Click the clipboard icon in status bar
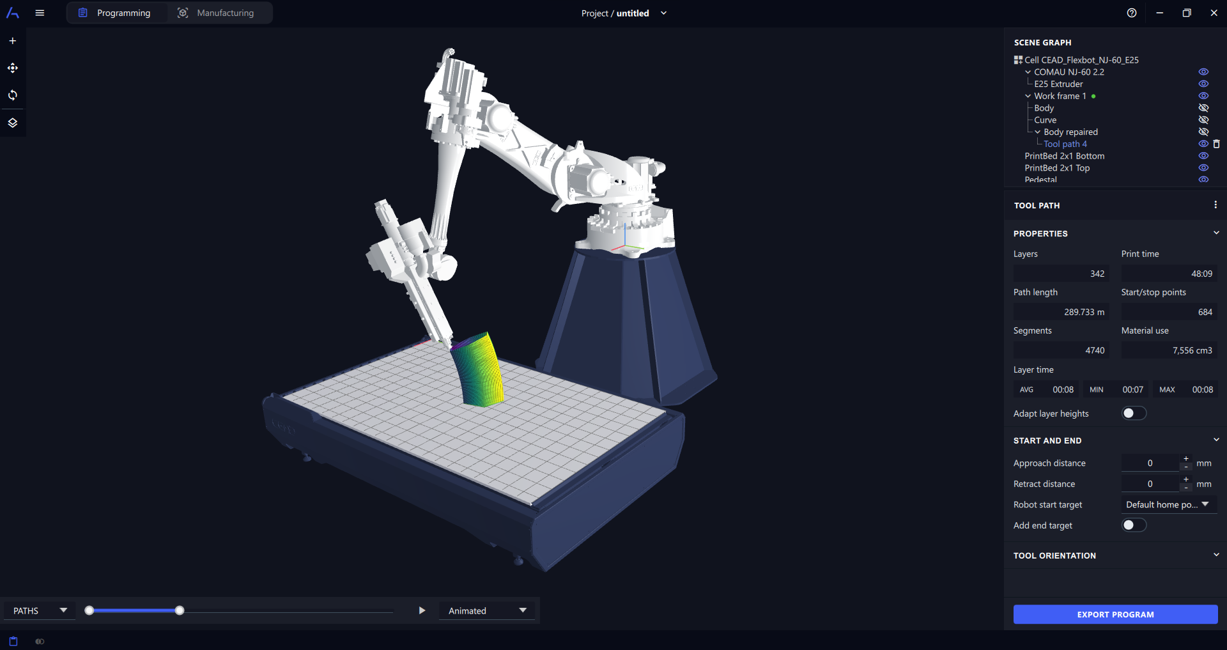Screen dimensions: 1227x650 13,641
